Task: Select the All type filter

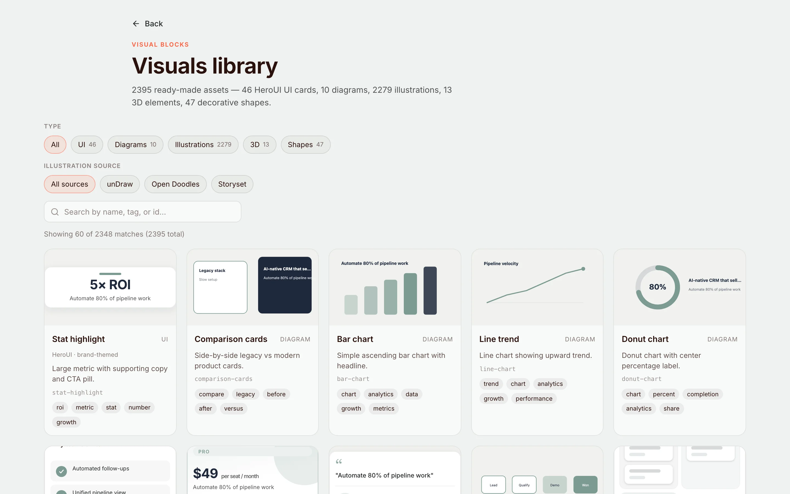Action: (55, 144)
